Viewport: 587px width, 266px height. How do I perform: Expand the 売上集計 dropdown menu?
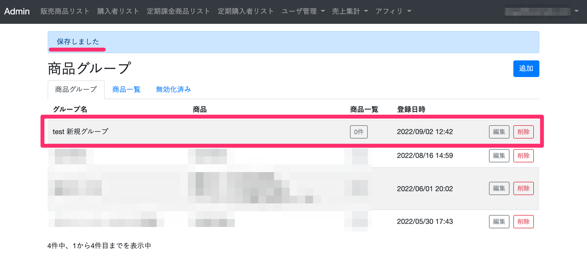350,11
